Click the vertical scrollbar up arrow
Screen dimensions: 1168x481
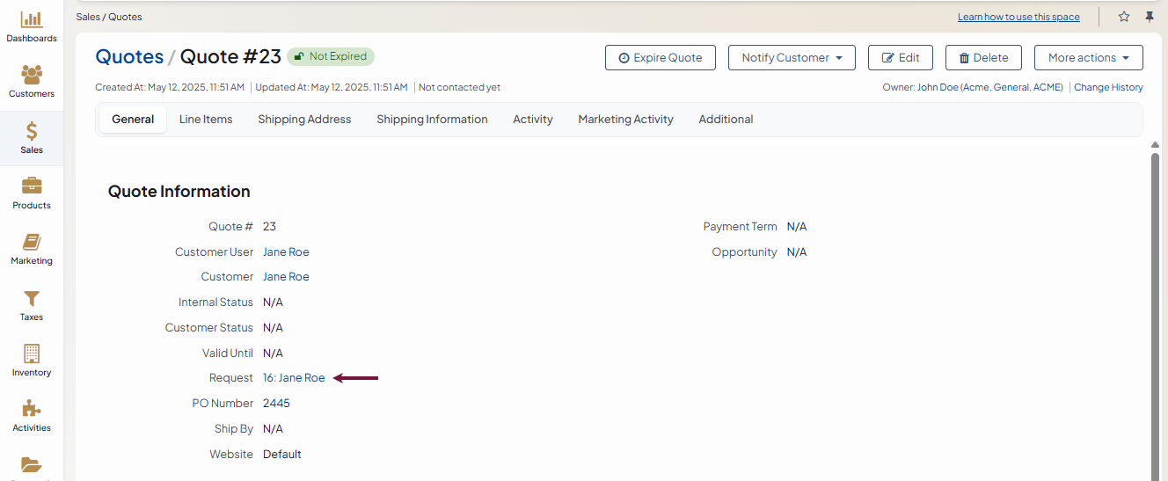(1155, 145)
